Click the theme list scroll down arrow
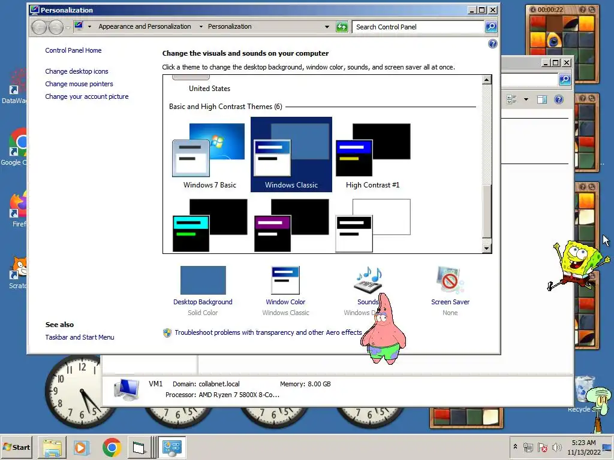The image size is (614, 460). click(x=487, y=248)
